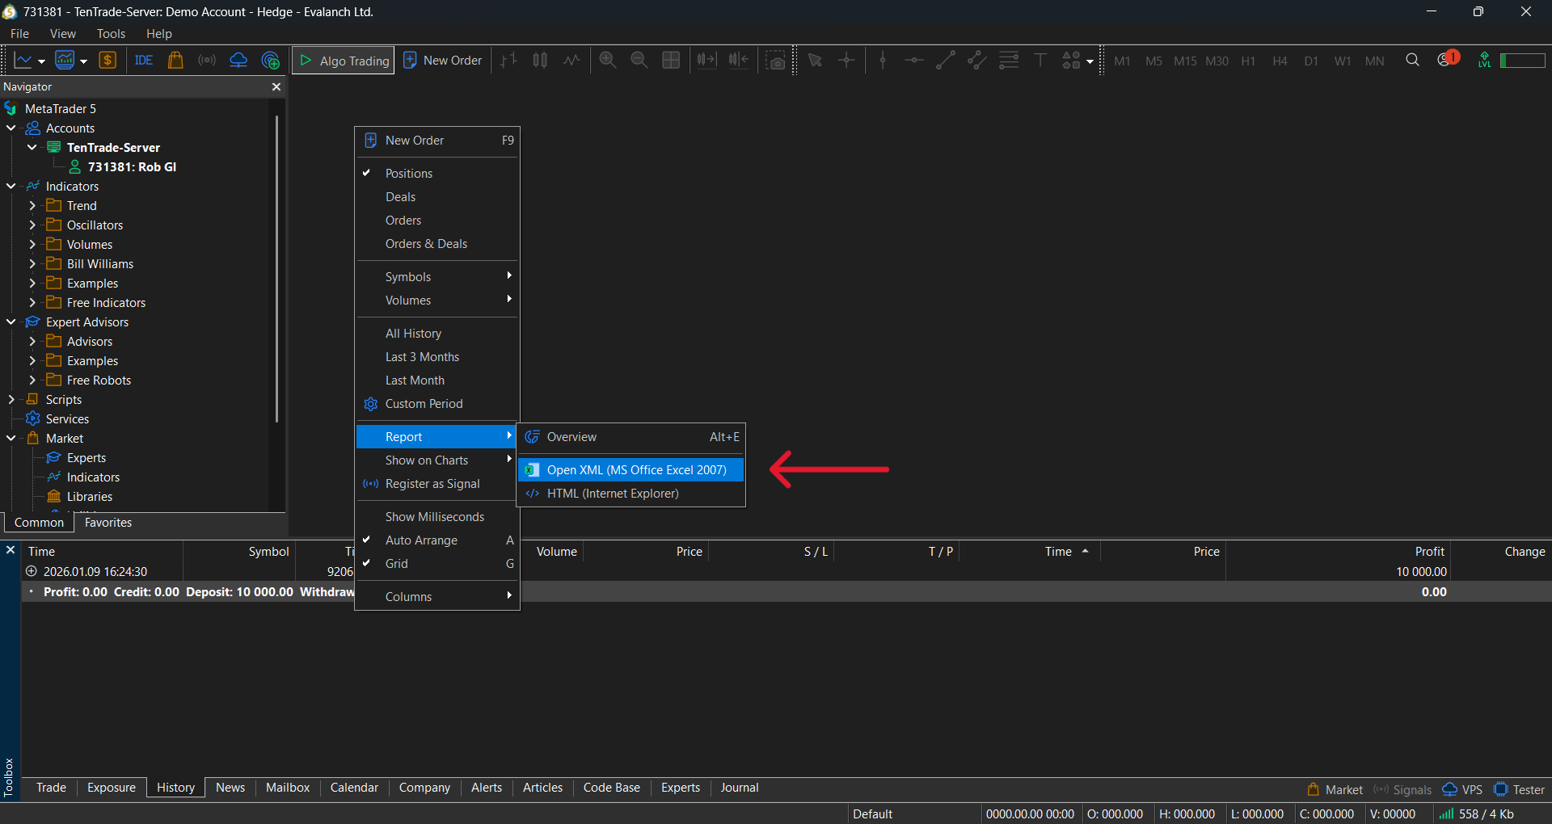
Task: Open the chart type line icon in toolbar
Action: 23,61
